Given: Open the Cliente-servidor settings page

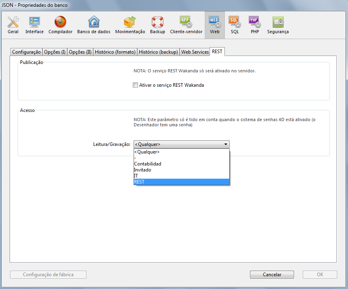Looking at the screenshot, I should (x=186, y=25).
